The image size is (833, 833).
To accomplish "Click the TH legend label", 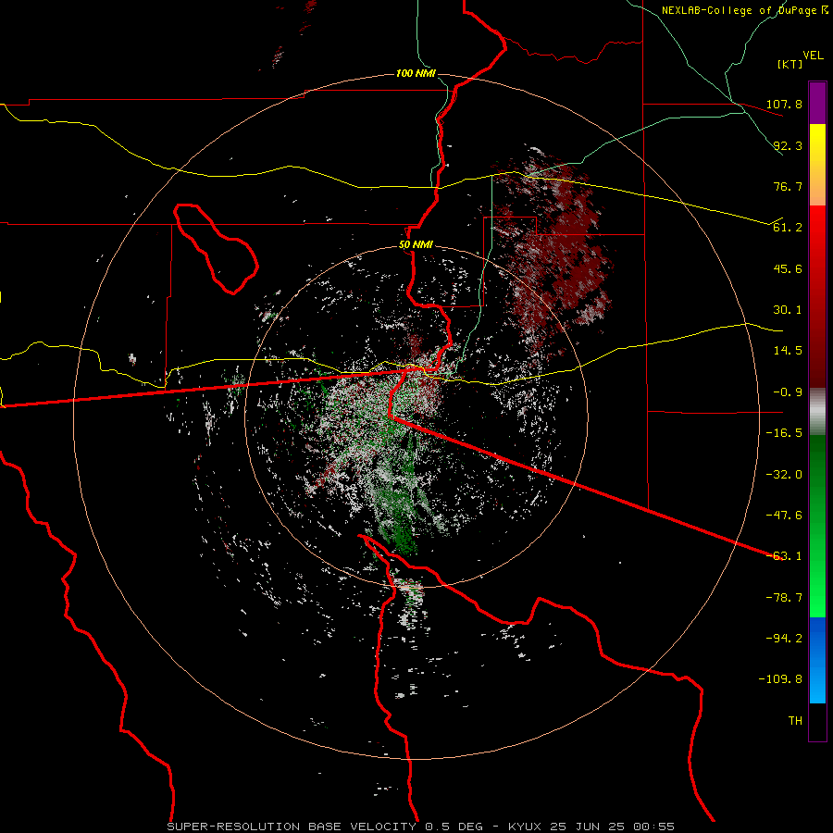I will 795,721.
